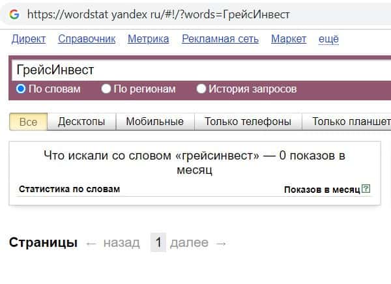Image resolution: width=391 pixels, height=284 pixels.
Task: Open the Рекламная сеть link
Action: click(220, 39)
